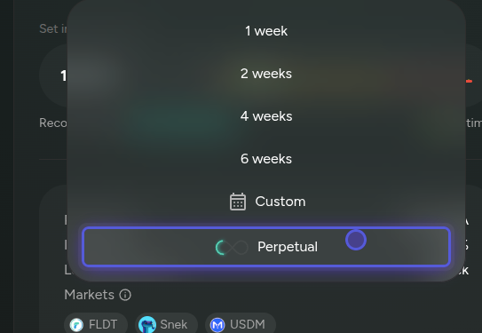The width and height of the screenshot is (482, 333).
Task: Select the 1 week duration option
Action: 266,31
